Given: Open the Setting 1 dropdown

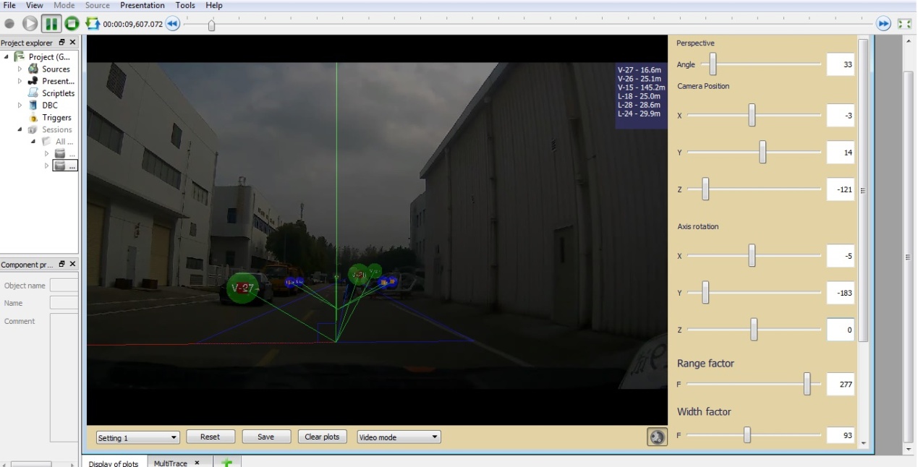Looking at the screenshot, I should point(137,437).
